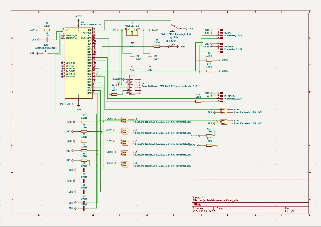Select the AMS1117-3.3 regulator U2 symbol
Screen dimensions: 321x227
tap(132, 32)
